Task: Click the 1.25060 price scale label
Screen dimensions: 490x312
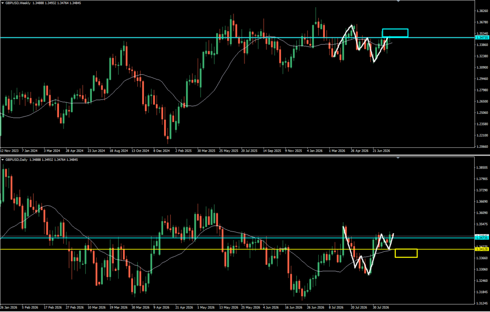Action: pos(482,113)
